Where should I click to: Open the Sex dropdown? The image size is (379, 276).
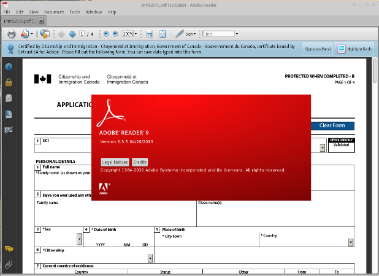79,239
